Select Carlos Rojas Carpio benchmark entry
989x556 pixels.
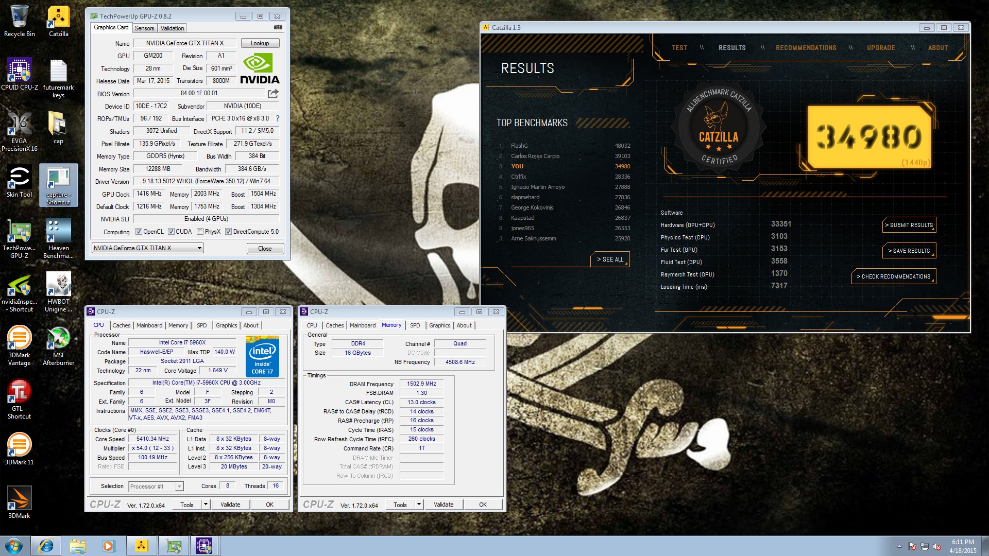coord(564,156)
